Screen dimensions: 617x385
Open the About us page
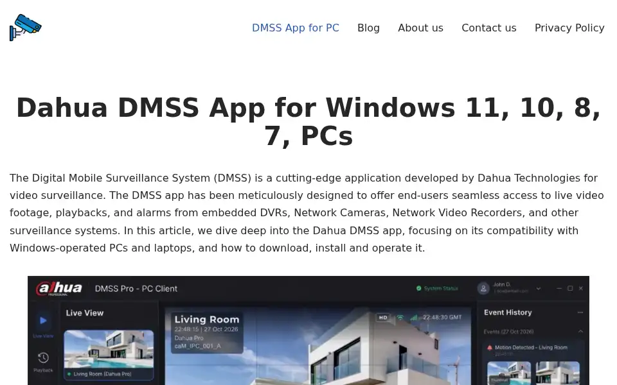(x=420, y=28)
